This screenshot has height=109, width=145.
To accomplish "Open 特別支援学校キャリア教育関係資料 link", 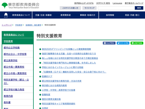I will point(59,104).
